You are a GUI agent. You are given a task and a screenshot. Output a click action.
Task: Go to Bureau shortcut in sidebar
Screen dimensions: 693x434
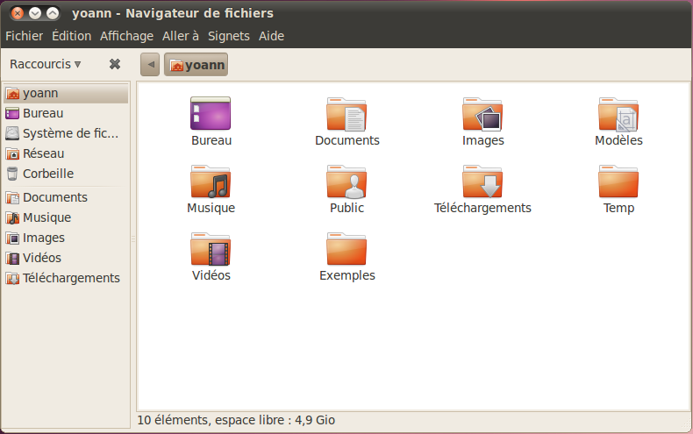pos(66,114)
